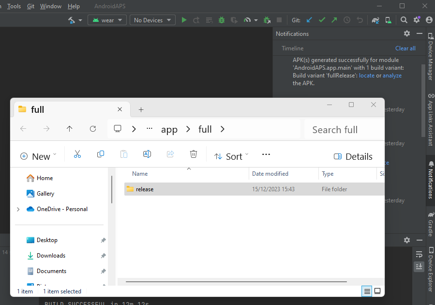Open the Tools menu
The height and width of the screenshot is (305, 435).
14,6
